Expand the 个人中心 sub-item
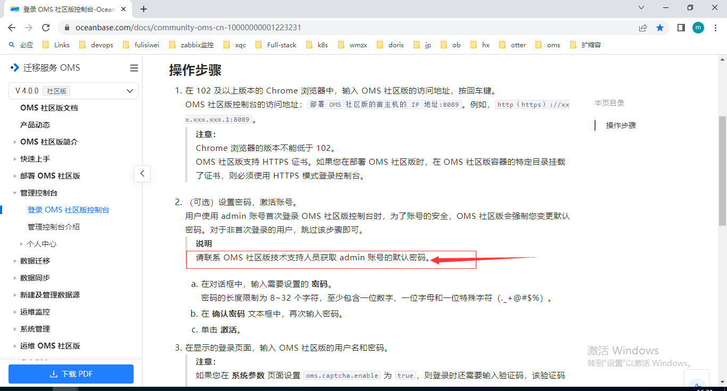Viewport: 727px width, 391px height. click(21, 244)
